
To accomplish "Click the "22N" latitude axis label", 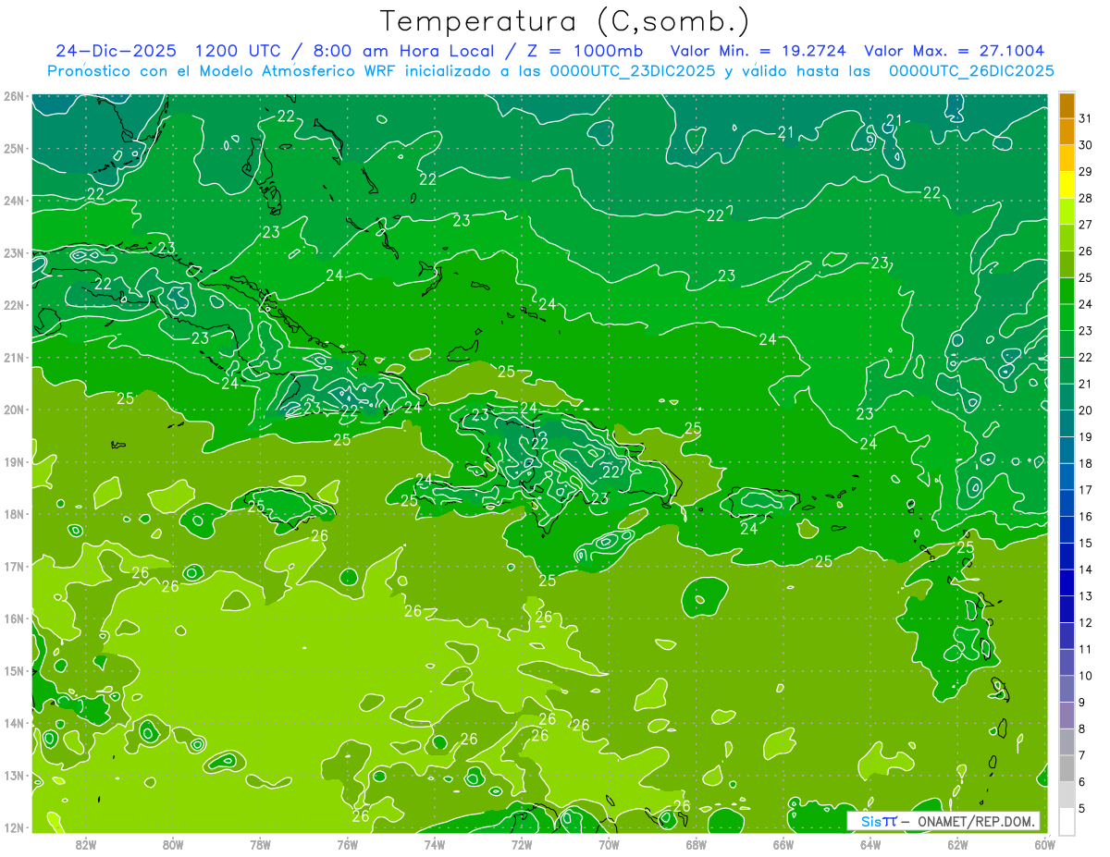I will tap(13, 305).
